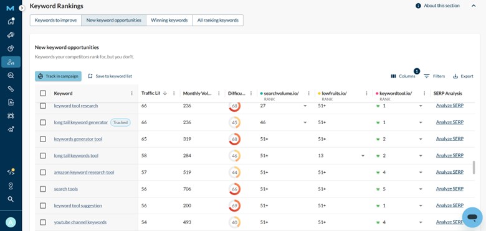Expand keywordtool.io arrow for 'keywords generator tool'
486x231 pixels.
point(421,139)
